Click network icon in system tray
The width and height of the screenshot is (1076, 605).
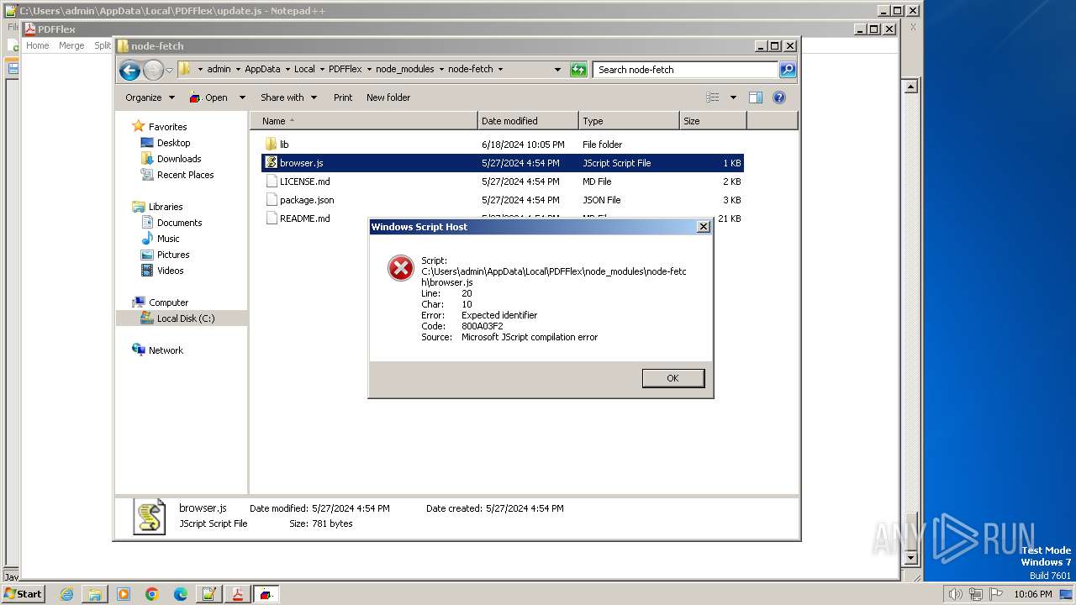click(975, 594)
